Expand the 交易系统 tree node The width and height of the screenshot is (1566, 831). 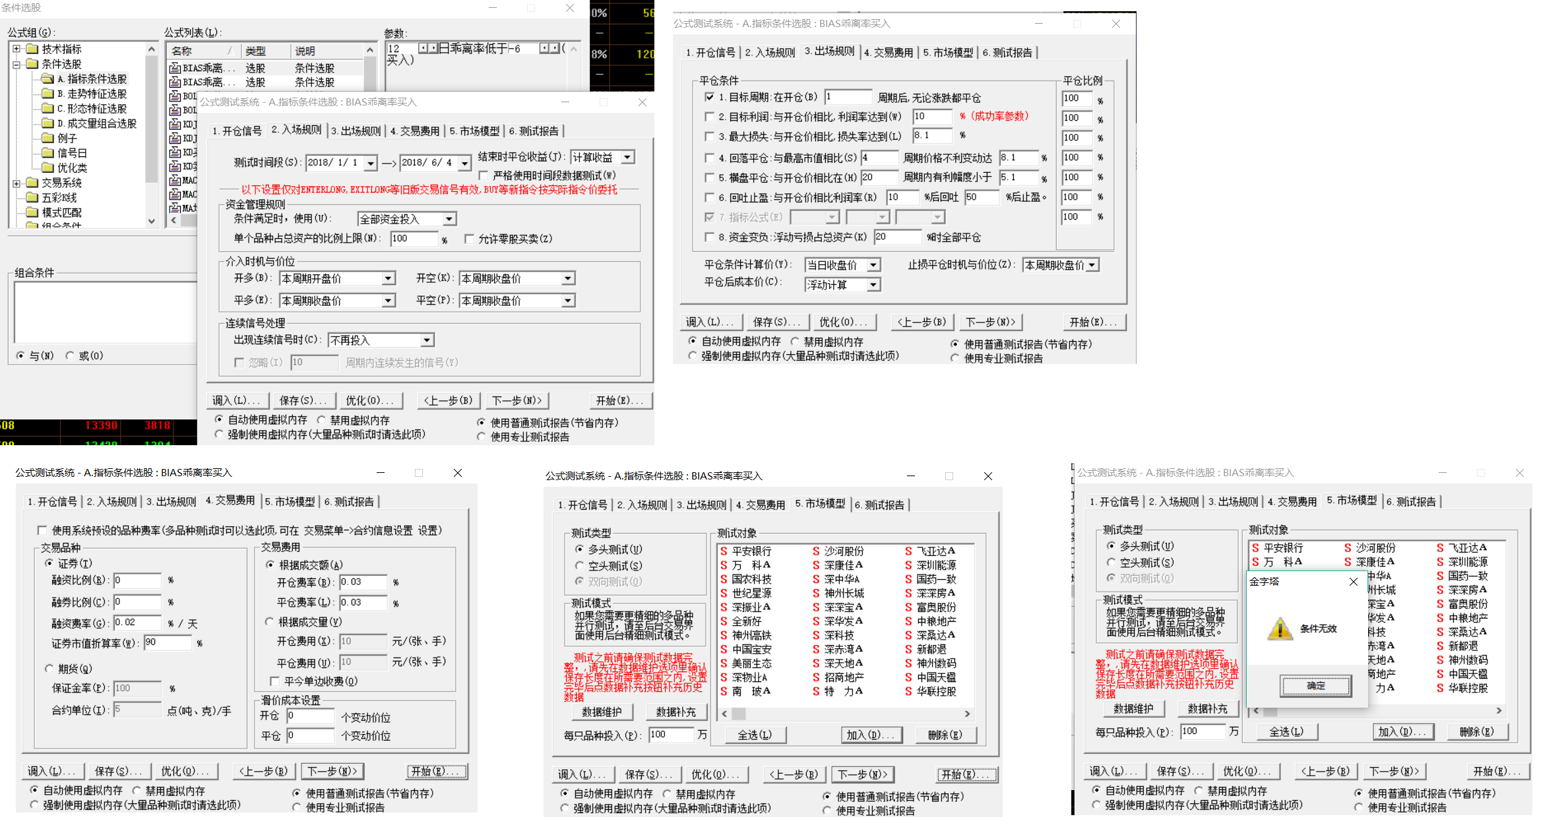[x=16, y=183]
